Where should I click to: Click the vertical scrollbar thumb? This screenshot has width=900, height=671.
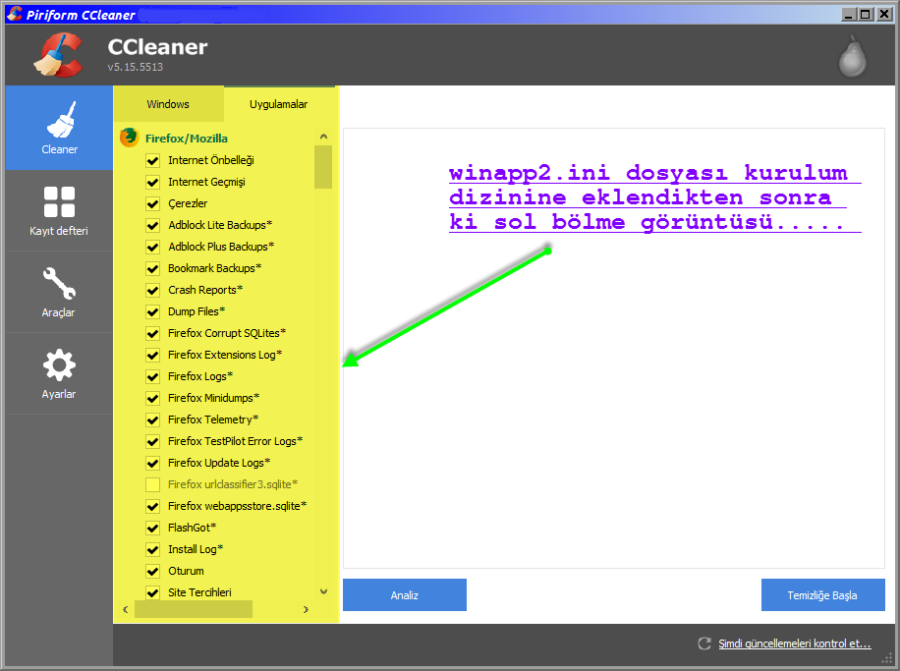323,167
